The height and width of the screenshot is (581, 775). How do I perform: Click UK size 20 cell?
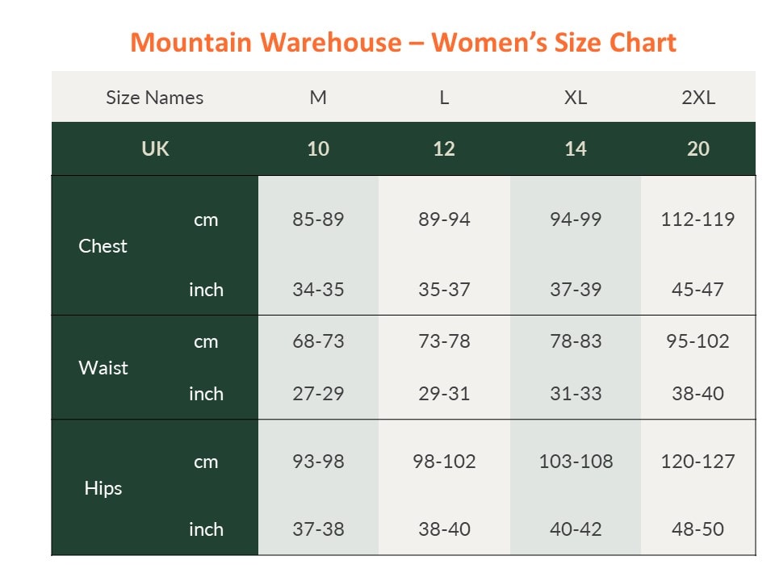coord(697,148)
